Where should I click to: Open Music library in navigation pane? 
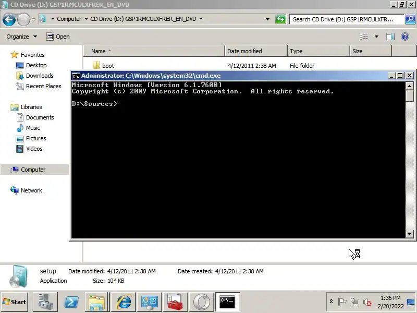pos(33,128)
